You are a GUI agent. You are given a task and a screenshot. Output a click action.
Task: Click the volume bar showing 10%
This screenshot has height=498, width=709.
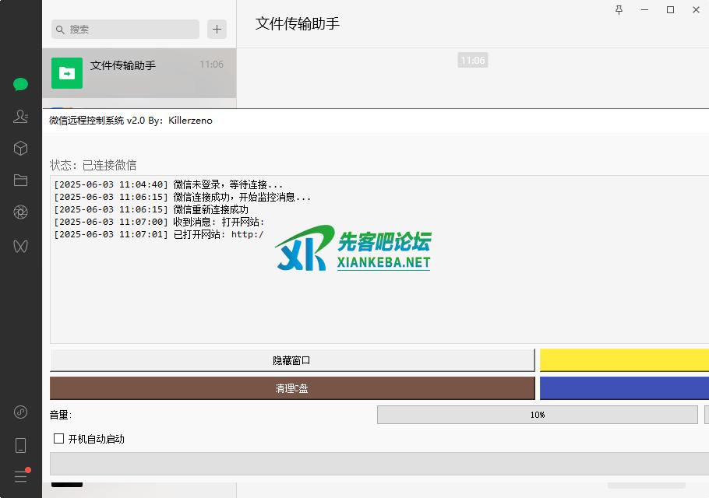click(537, 415)
